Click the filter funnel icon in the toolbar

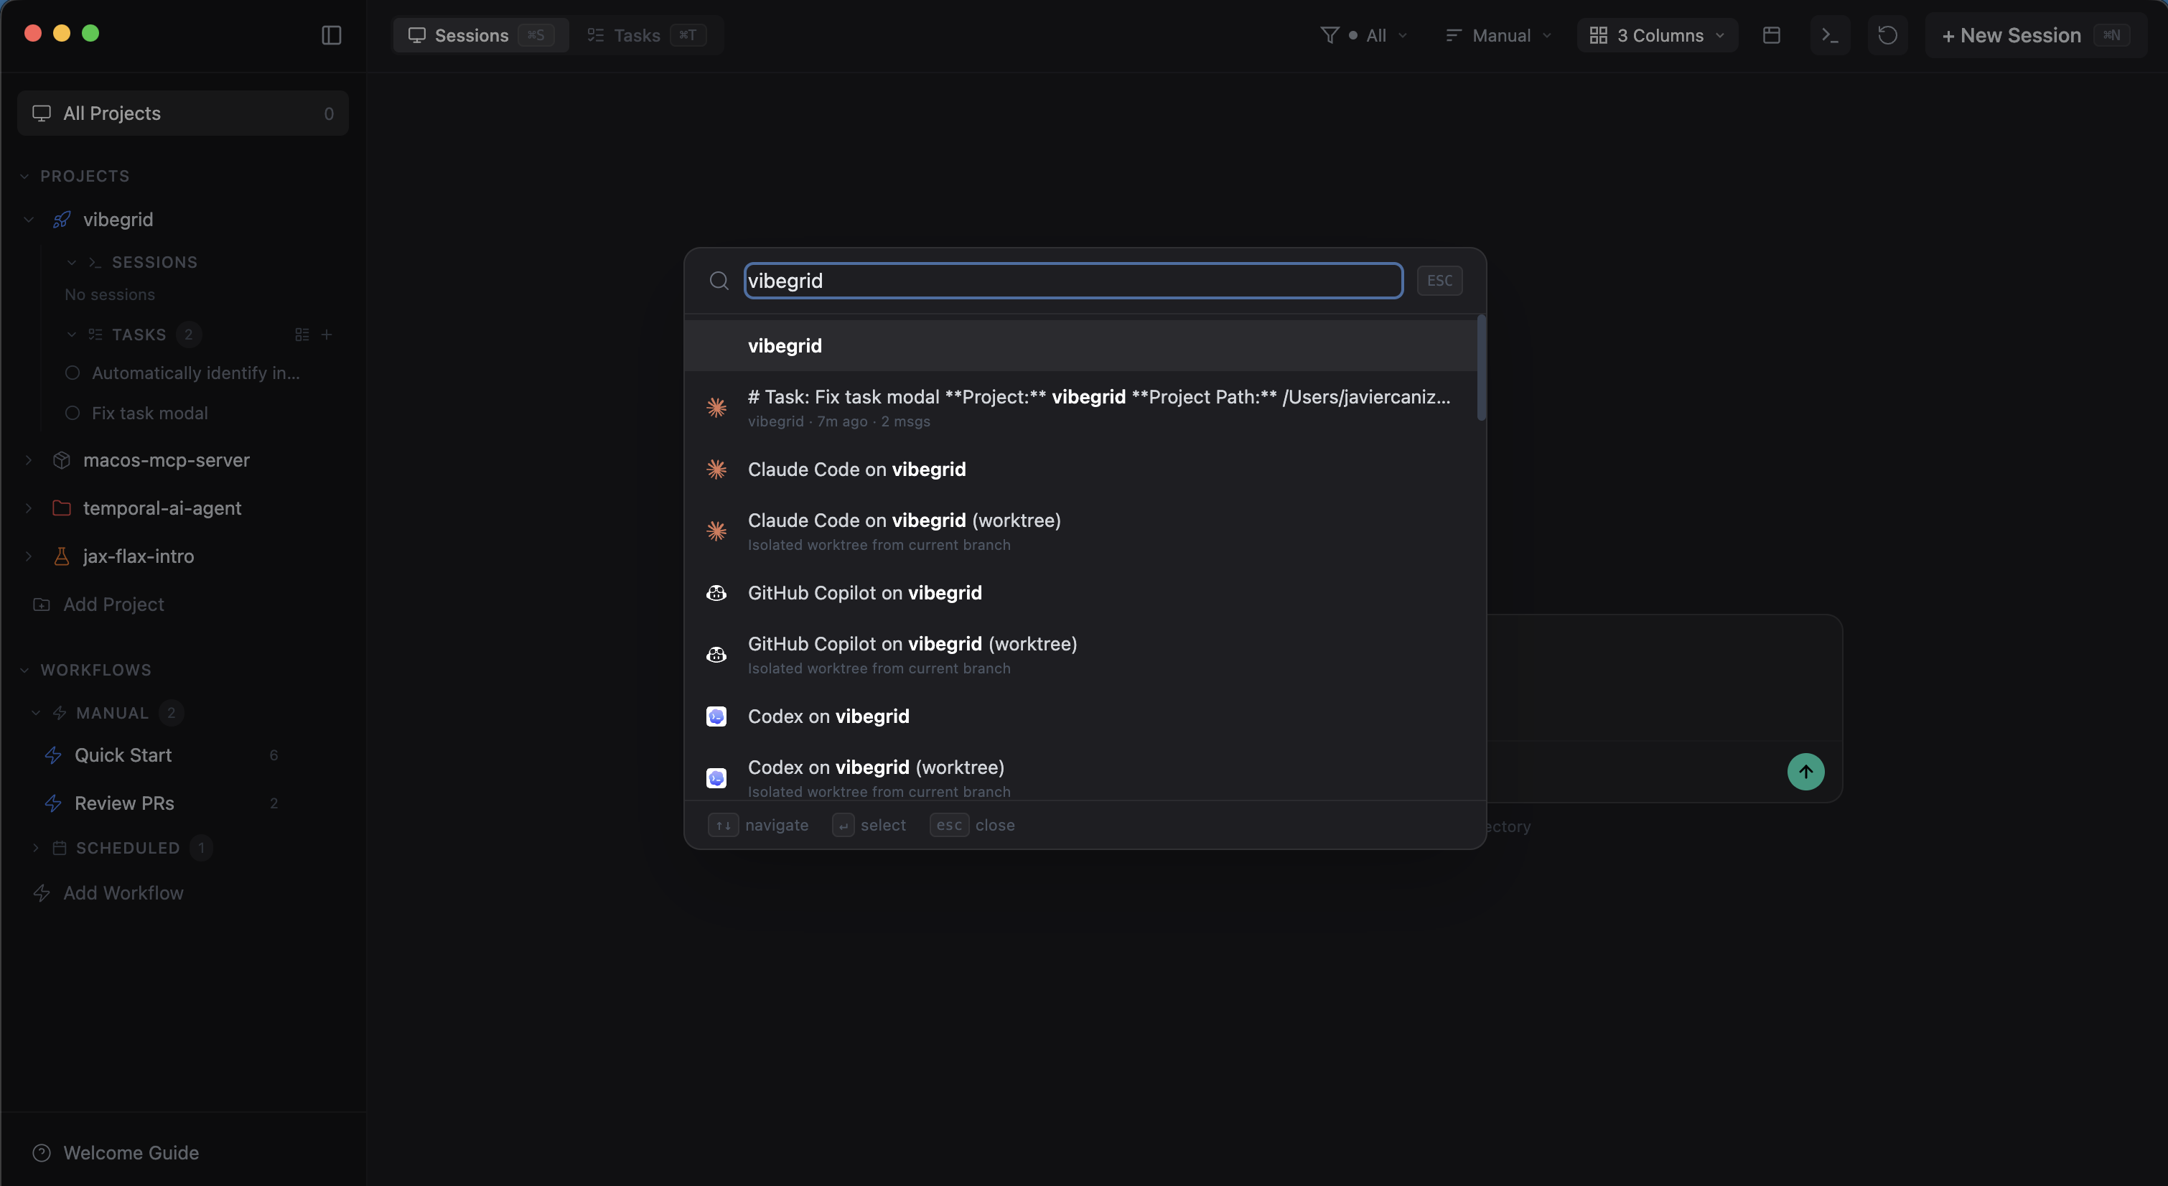[x=1328, y=34]
